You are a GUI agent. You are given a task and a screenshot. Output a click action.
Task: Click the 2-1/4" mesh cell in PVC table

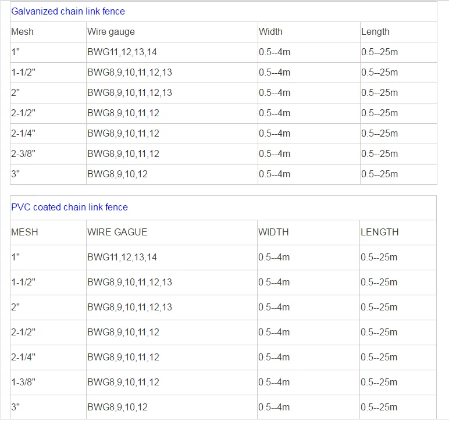(x=23, y=357)
